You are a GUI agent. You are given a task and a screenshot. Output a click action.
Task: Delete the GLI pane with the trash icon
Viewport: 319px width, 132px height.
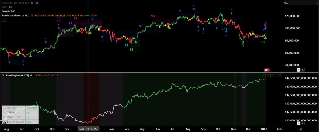tap(270, 76)
